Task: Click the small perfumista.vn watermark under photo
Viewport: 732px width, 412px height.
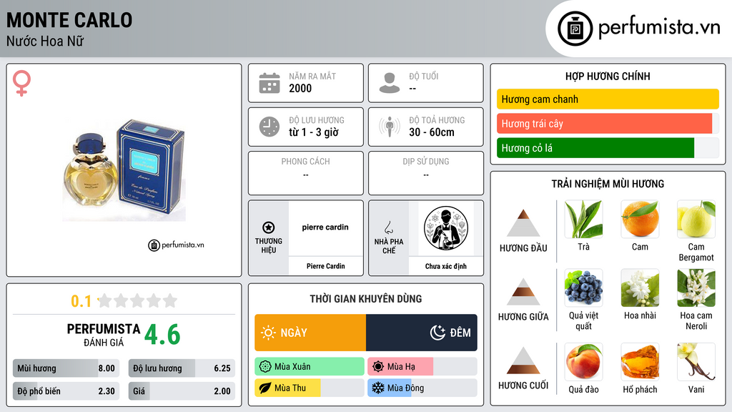Action: point(176,245)
